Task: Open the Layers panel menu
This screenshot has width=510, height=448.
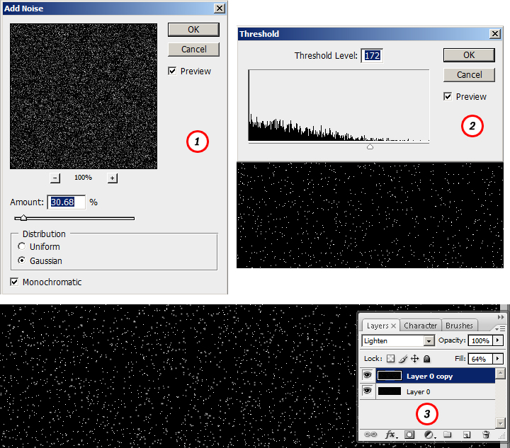Action: point(500,329)
